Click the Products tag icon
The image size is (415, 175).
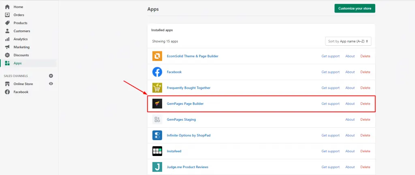7,23
